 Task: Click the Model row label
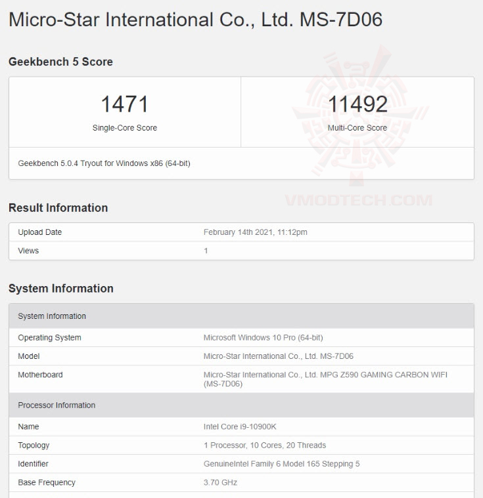pyautogui.click(x=29, y=356)
